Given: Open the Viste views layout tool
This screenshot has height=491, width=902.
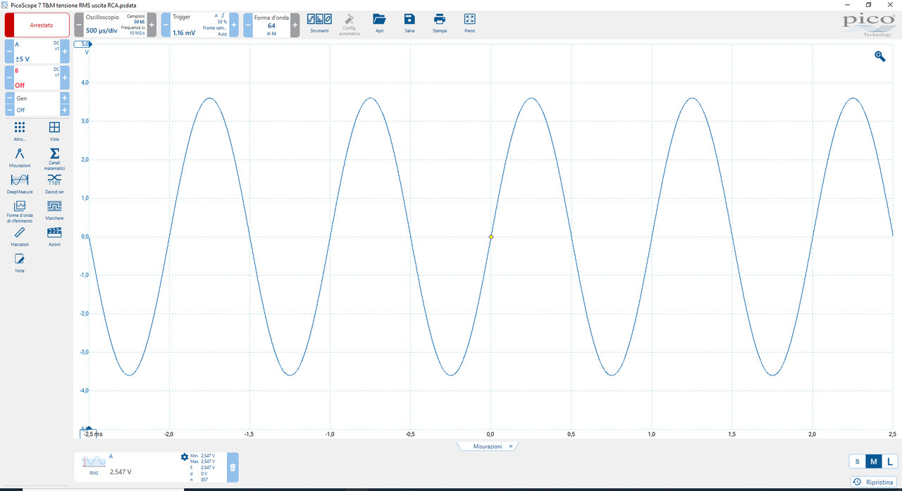Looking at the screenshot, I should coord(54,131).
